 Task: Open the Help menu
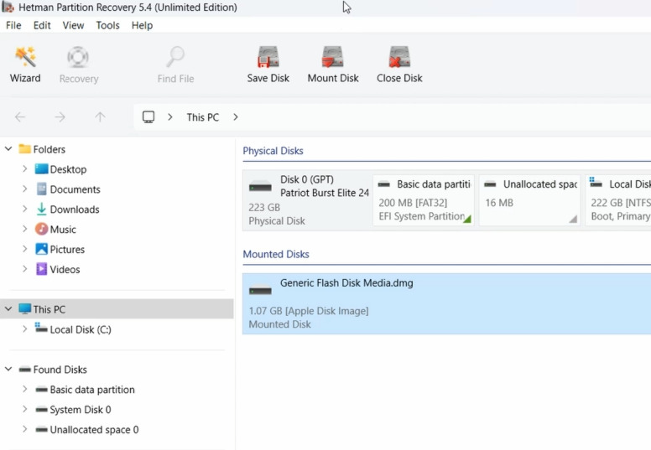(142, 25)
